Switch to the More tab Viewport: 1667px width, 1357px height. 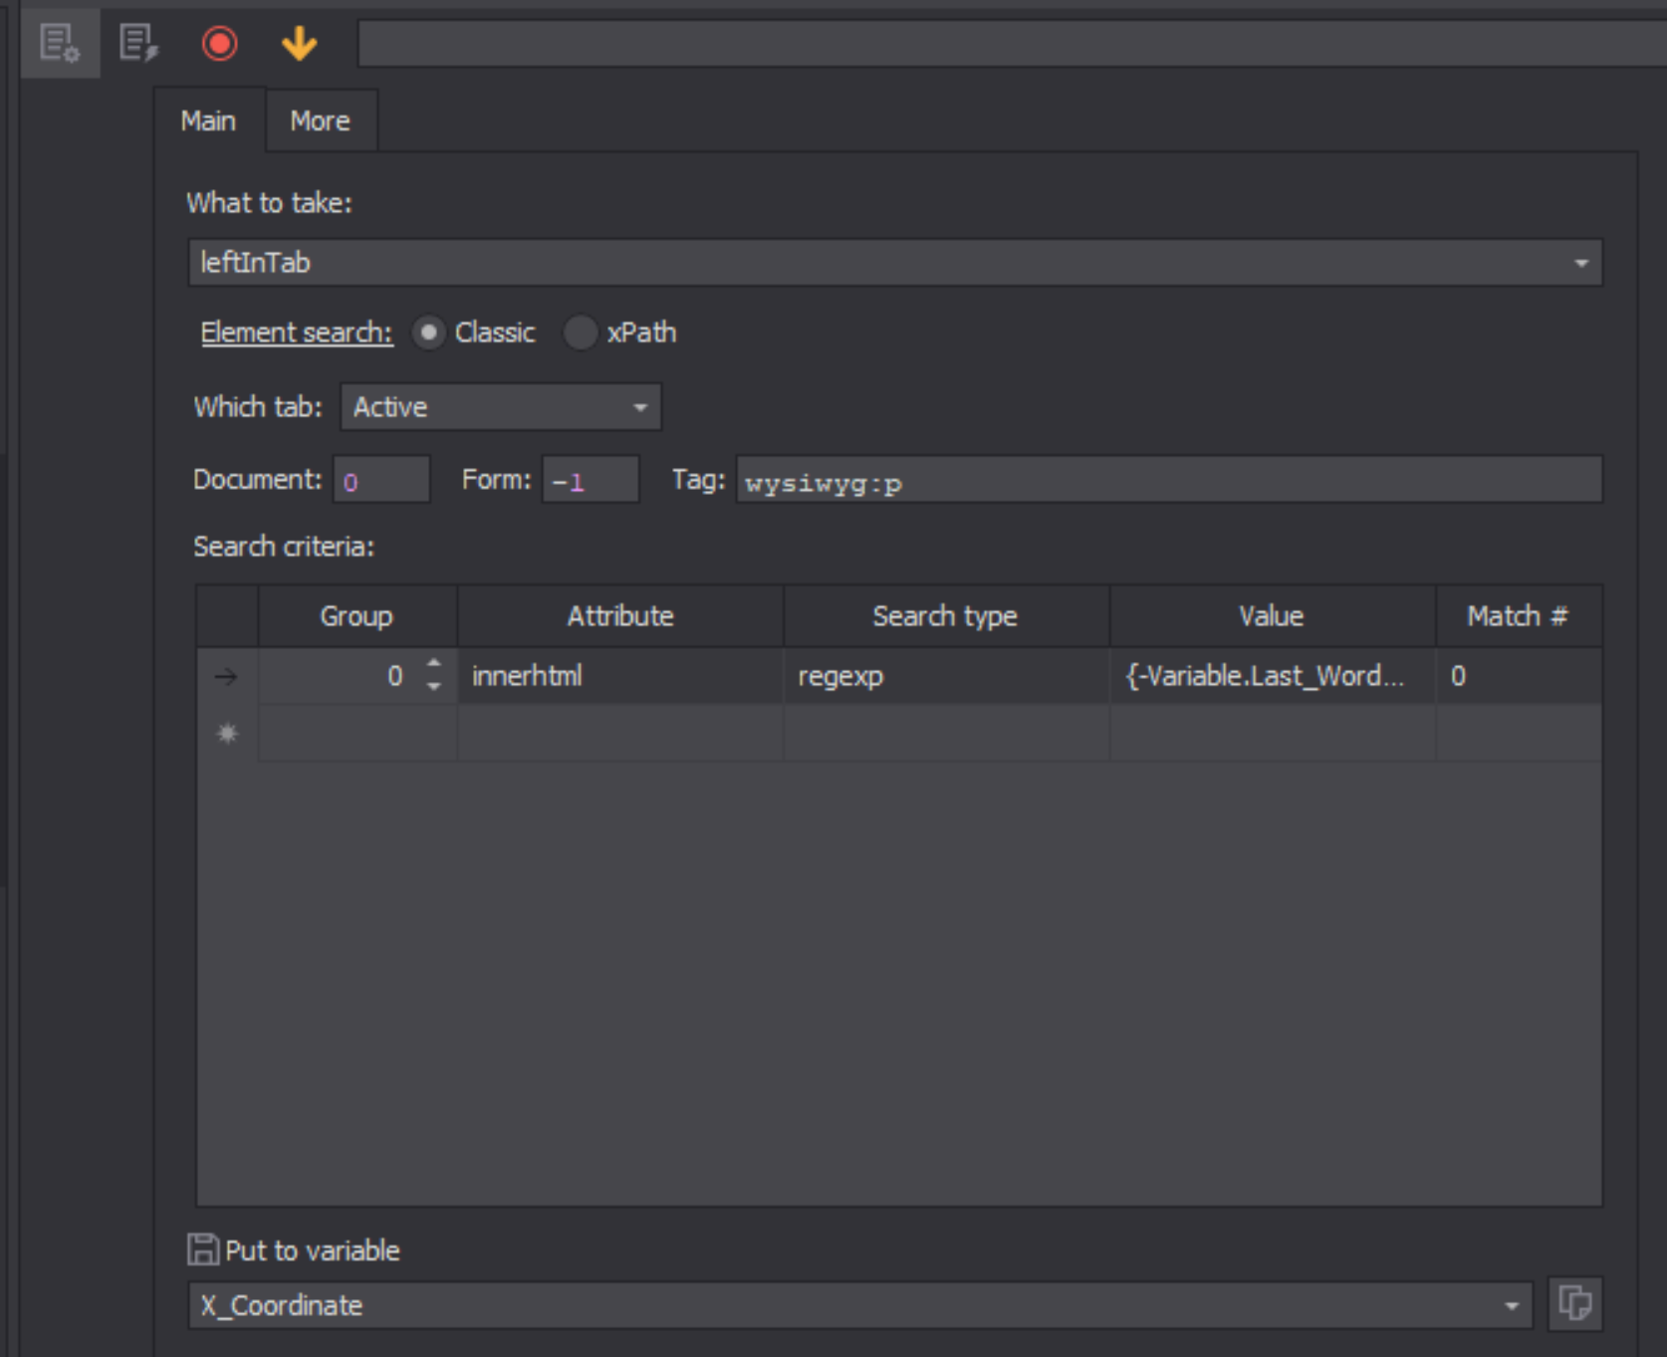click(321, 120)
